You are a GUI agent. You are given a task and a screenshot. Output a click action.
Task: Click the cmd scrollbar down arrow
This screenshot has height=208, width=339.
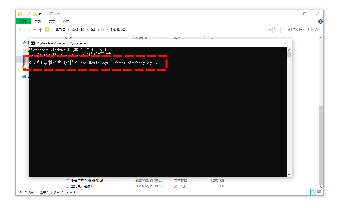tap(289, 175)
